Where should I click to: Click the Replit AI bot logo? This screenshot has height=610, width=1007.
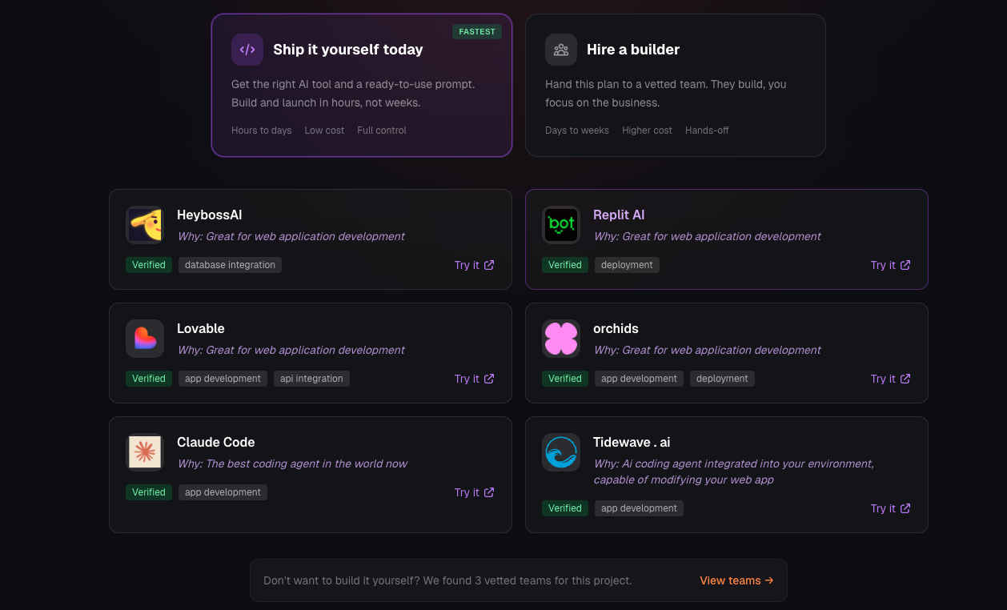(x=561, y=225)
